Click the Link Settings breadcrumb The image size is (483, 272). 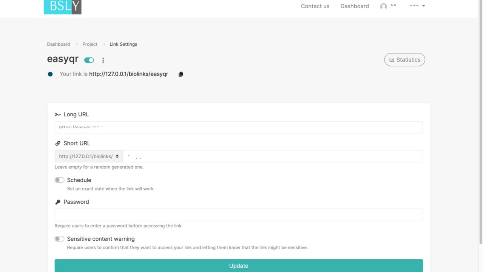(123, 44)
